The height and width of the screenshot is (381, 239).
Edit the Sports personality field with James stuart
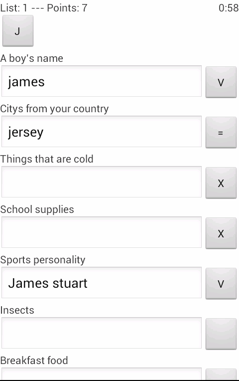coord(102,282)
